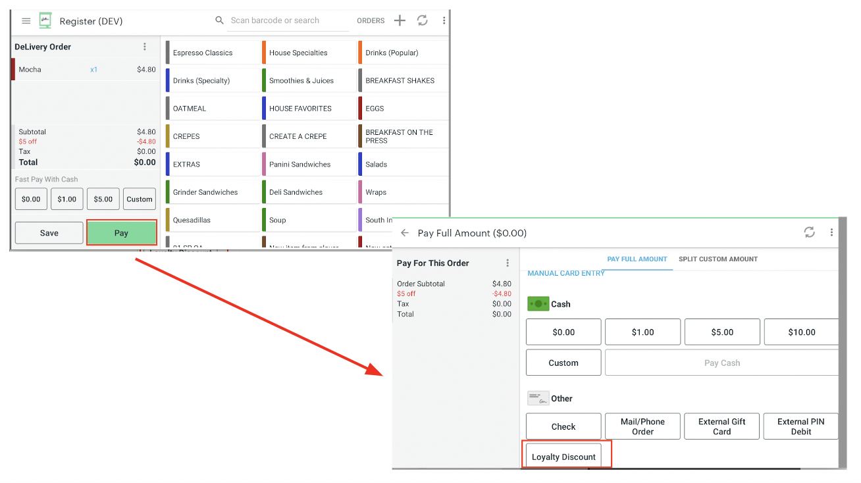Add a new order with plus icon

click(400, 21)
